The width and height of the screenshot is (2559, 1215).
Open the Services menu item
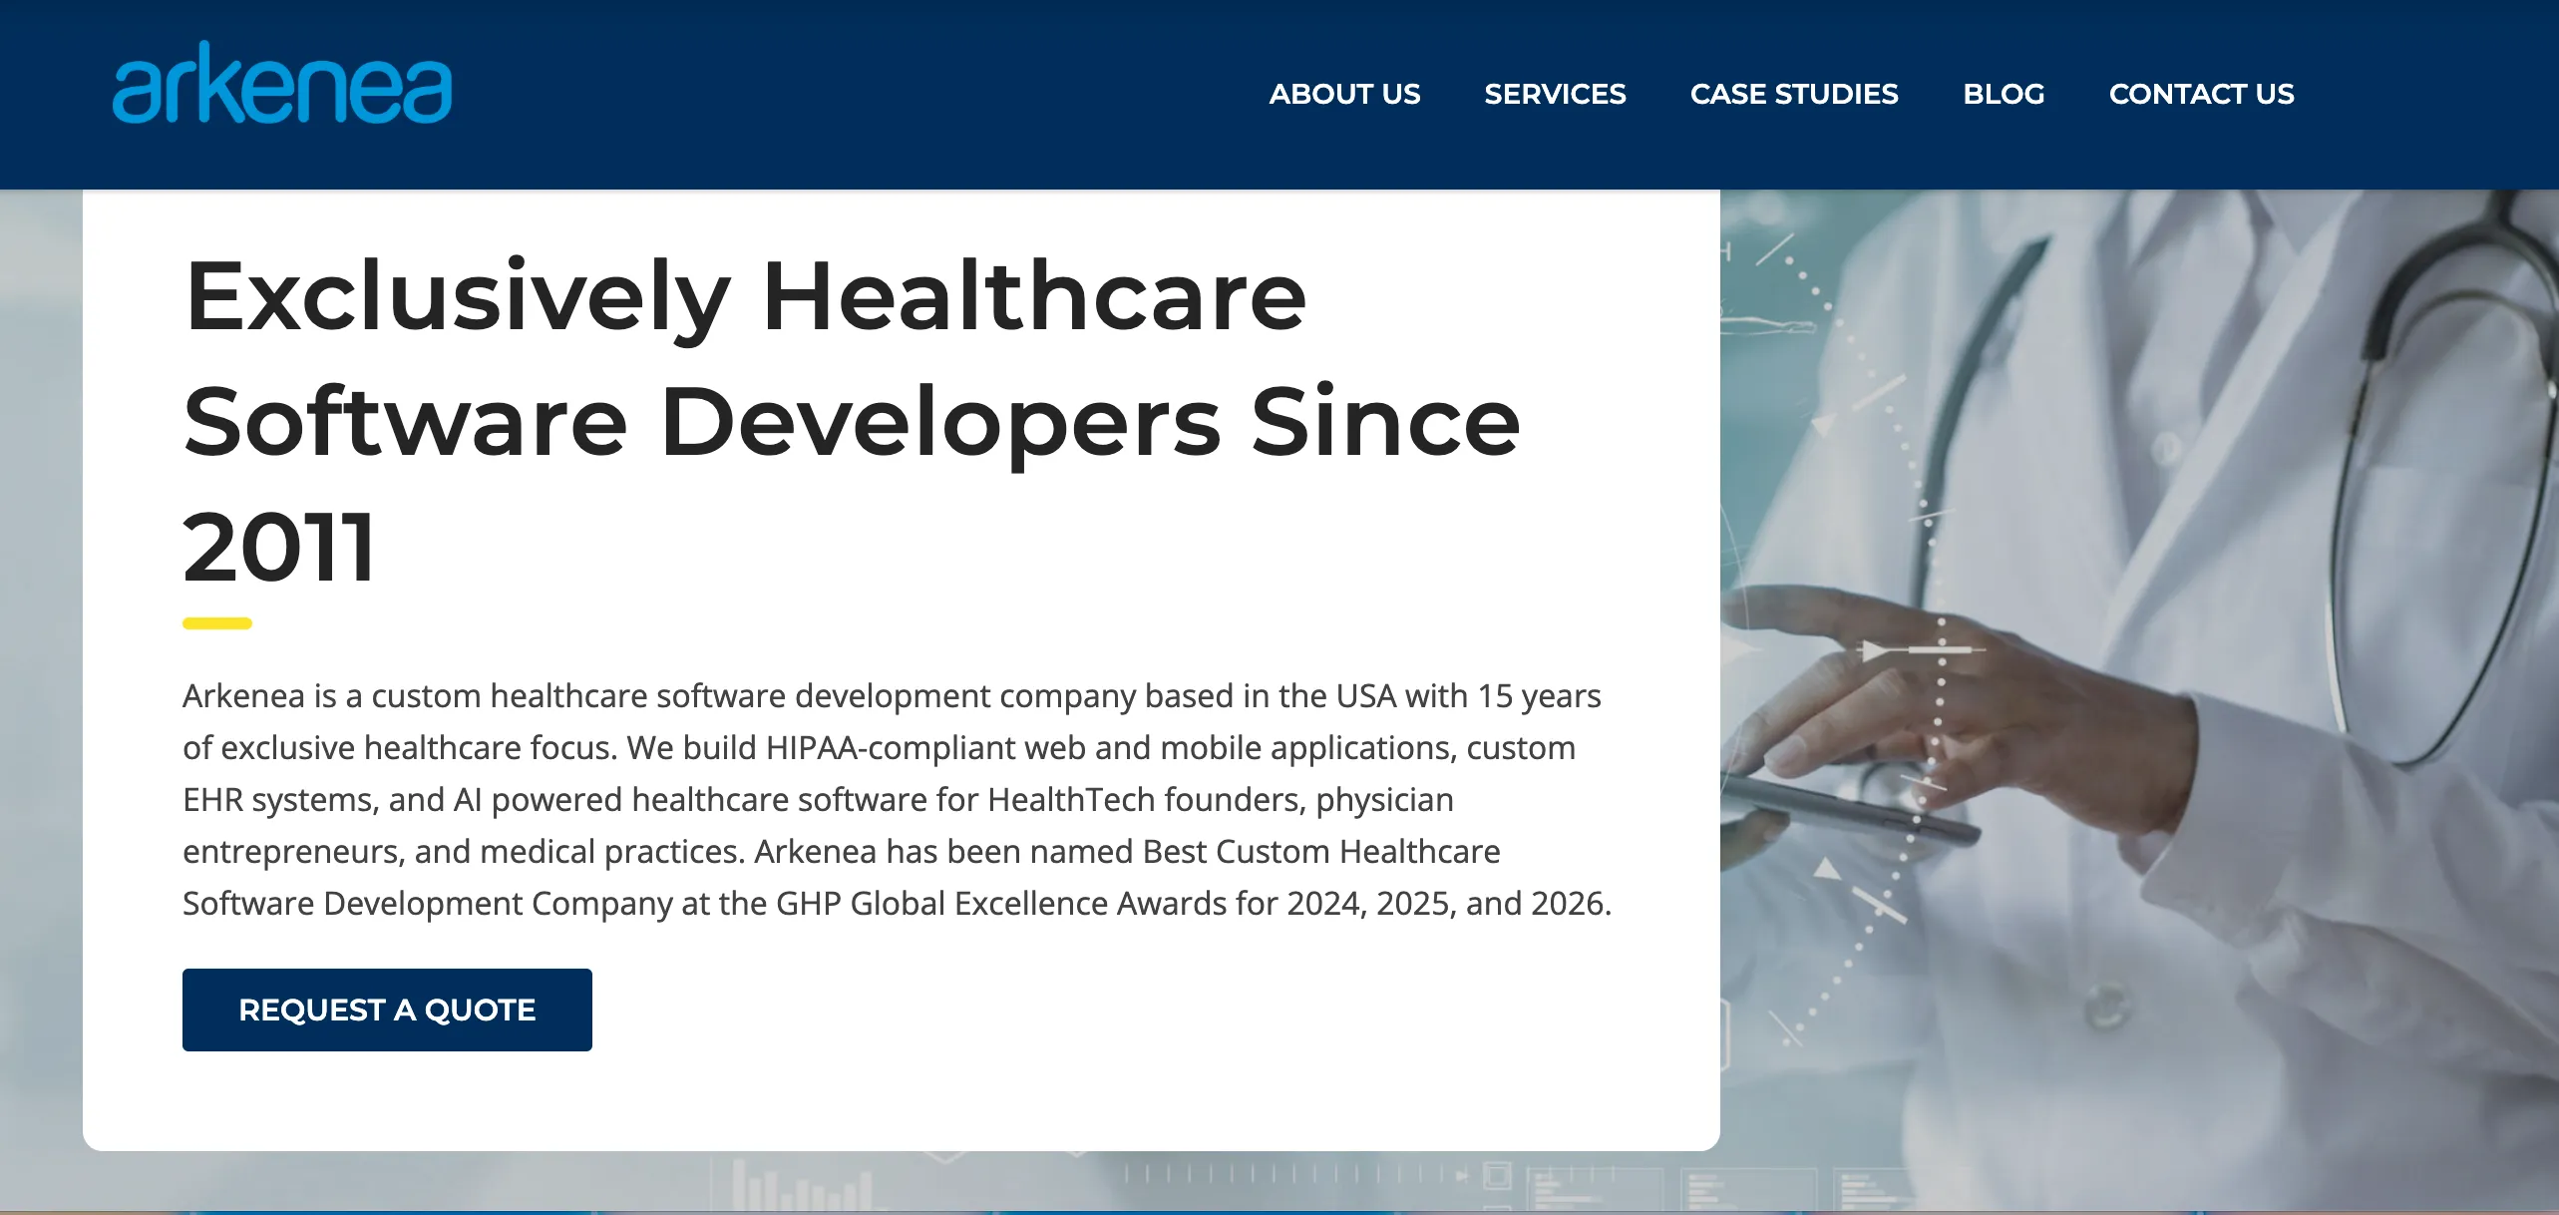pos(1555,94)
